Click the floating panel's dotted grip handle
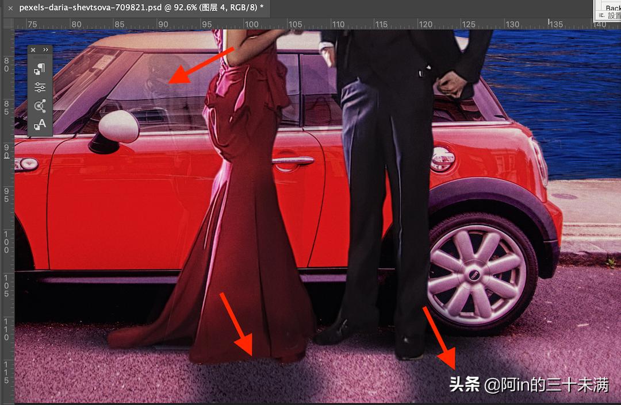This screenshot has height=405, width=621. 40,58
